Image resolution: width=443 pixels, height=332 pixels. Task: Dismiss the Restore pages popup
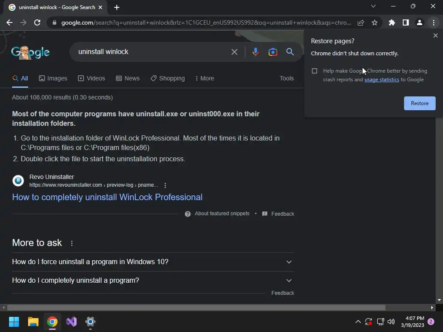435,35
